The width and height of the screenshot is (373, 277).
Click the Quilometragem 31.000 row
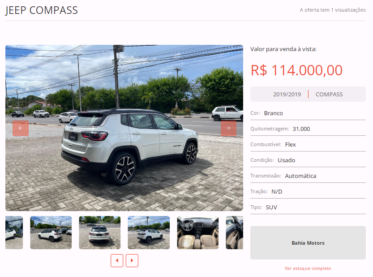click(x=308, y=129)
